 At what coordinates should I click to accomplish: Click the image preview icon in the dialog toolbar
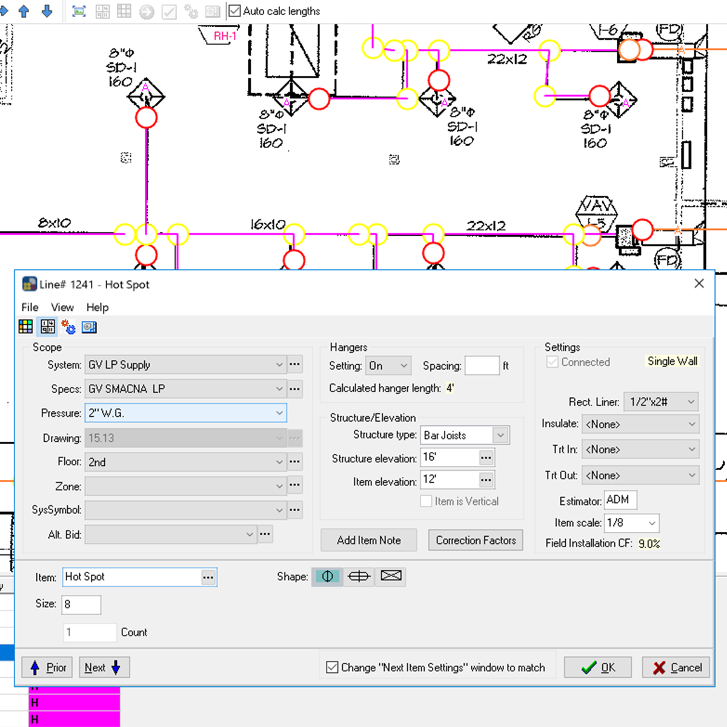point(89,326)
